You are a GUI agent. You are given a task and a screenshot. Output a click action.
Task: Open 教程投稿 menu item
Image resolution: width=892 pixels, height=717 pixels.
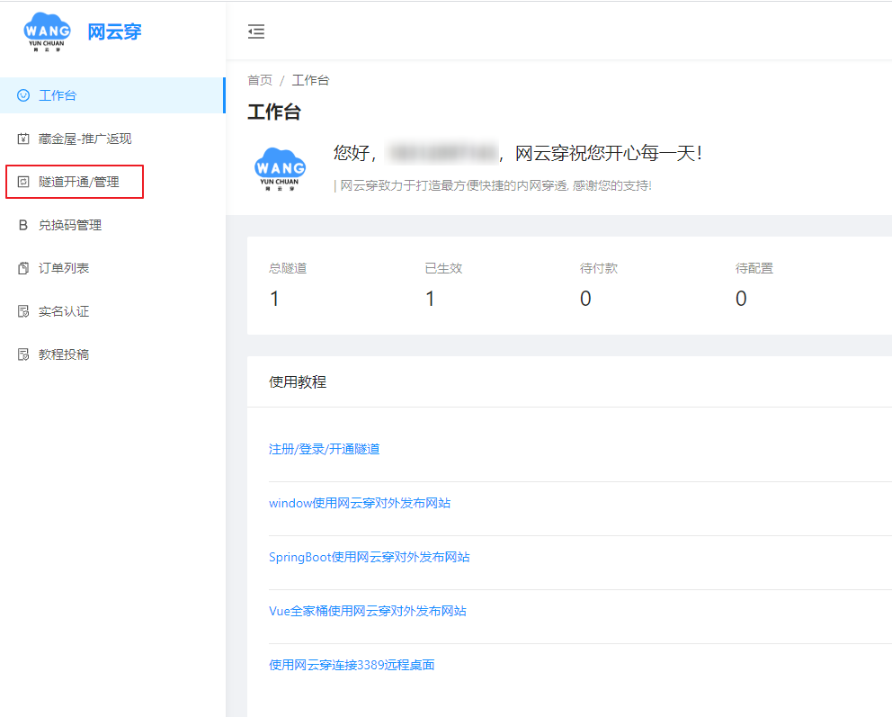112,354
